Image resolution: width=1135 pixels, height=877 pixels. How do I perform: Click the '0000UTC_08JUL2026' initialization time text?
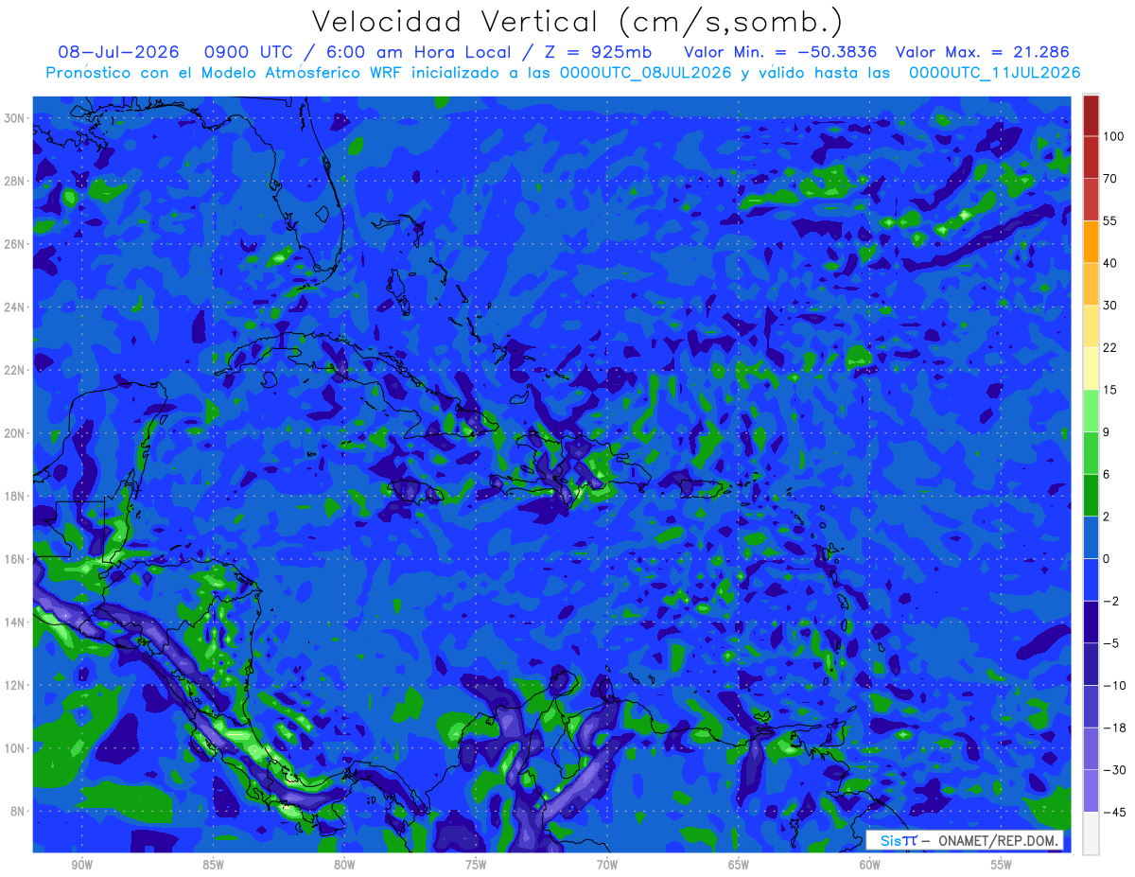(646, 73)
